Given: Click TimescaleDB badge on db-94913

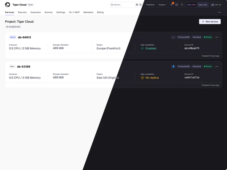Looking at the screenshot, I should coord(183,37).
